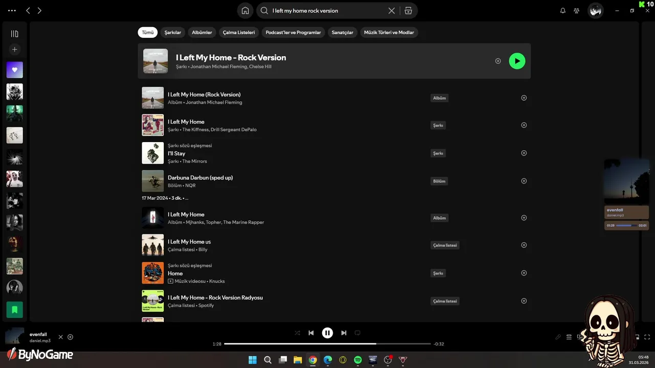This screenshot has height=368, width=655.
Task: Add I Left My Home (Rock Version) album to library
Action: click(x=523, y=98)
